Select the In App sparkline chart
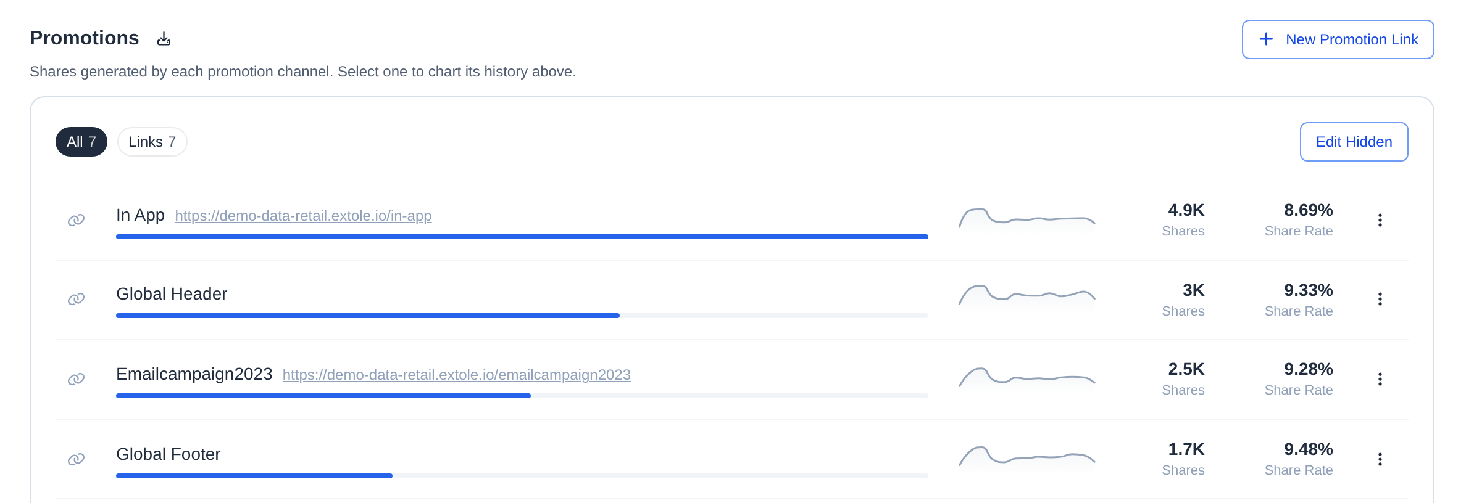Image resolution: width=1474 pixels, height=503 pixels. [1027, 219]
